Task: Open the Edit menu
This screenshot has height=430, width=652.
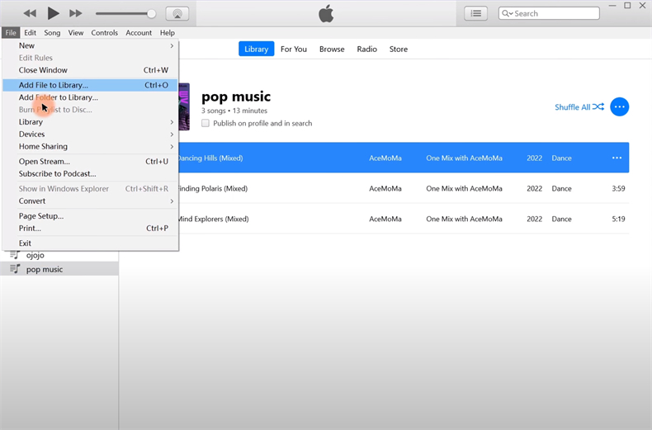Action: tap(30, 32)
